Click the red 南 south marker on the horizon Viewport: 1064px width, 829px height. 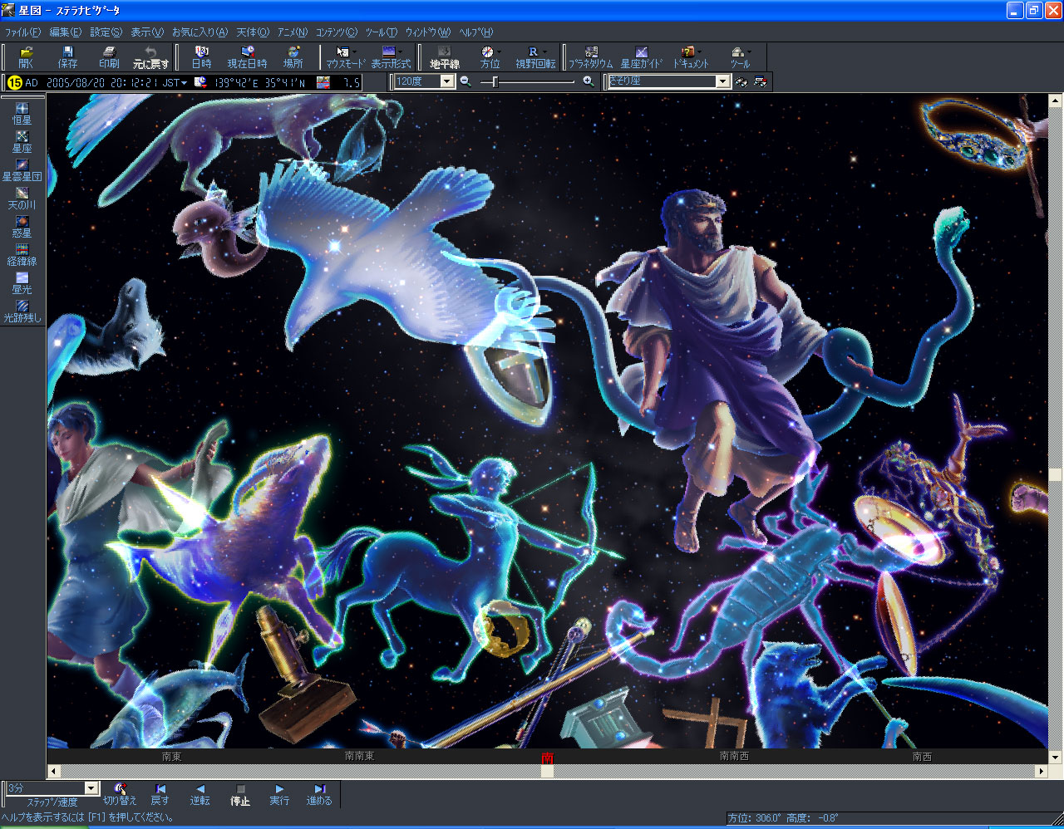point(547,758)
